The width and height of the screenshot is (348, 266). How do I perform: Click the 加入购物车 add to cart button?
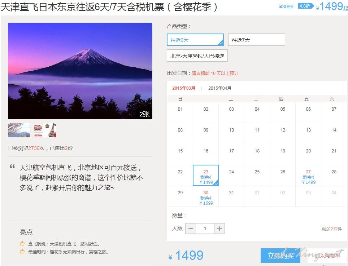pyautogui.click(x=327, y=256)
